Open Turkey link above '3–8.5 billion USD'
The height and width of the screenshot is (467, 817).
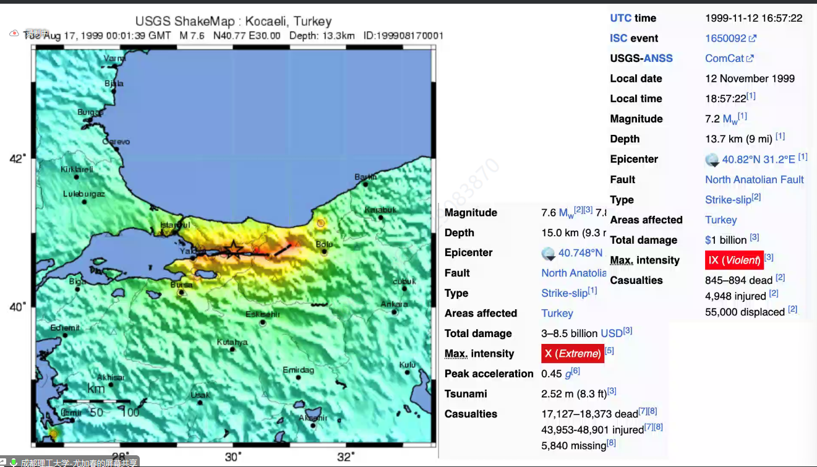[x=557, y=313]
